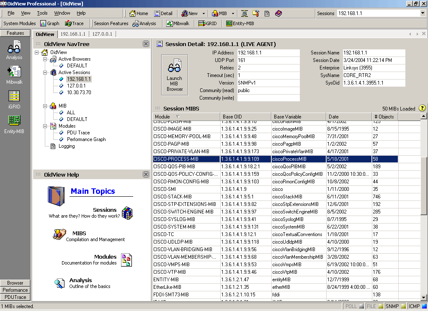Close the OidView NavTree panel

[146, 44]
